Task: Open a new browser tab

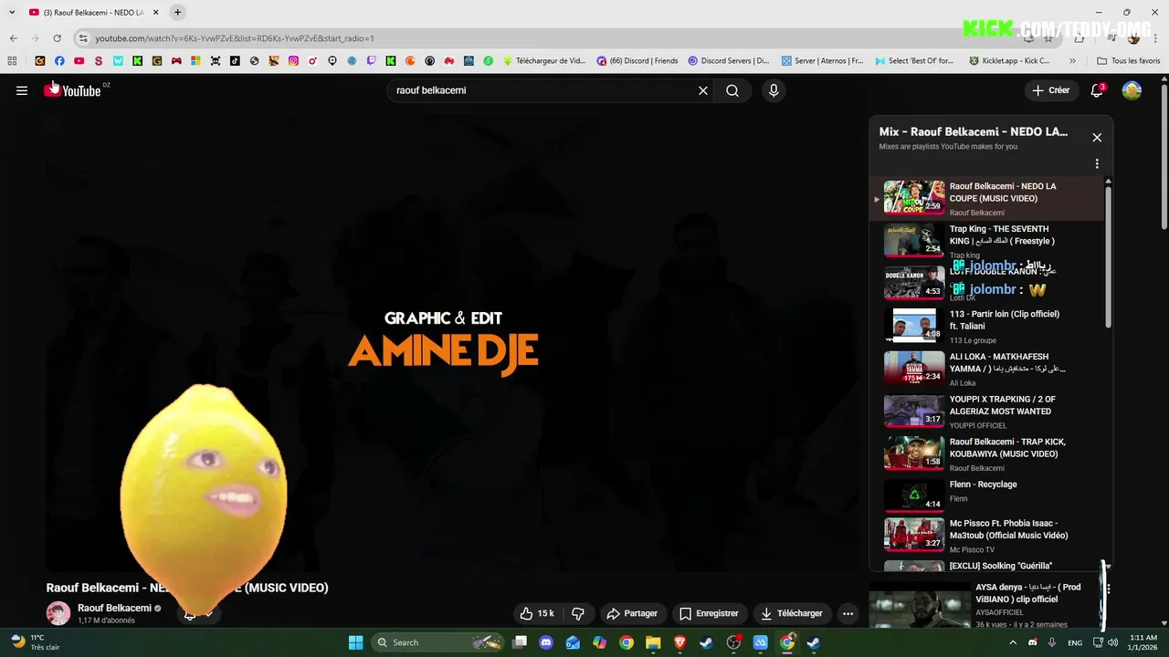Action: (177, 12)
